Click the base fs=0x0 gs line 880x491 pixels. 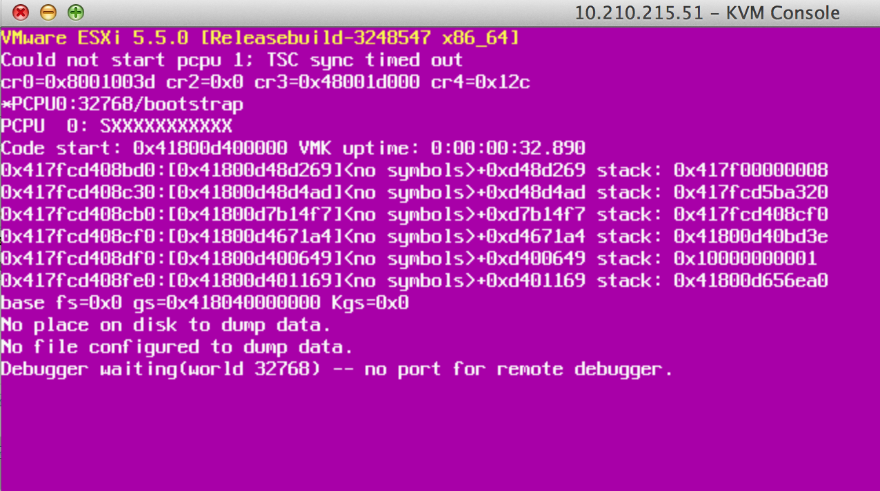pos(204,303)
